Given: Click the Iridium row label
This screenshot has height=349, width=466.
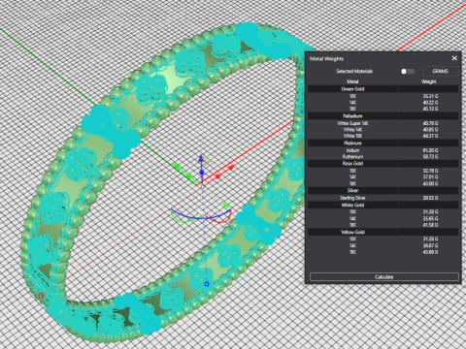Looking at the screenshot, I should point(352,150).
